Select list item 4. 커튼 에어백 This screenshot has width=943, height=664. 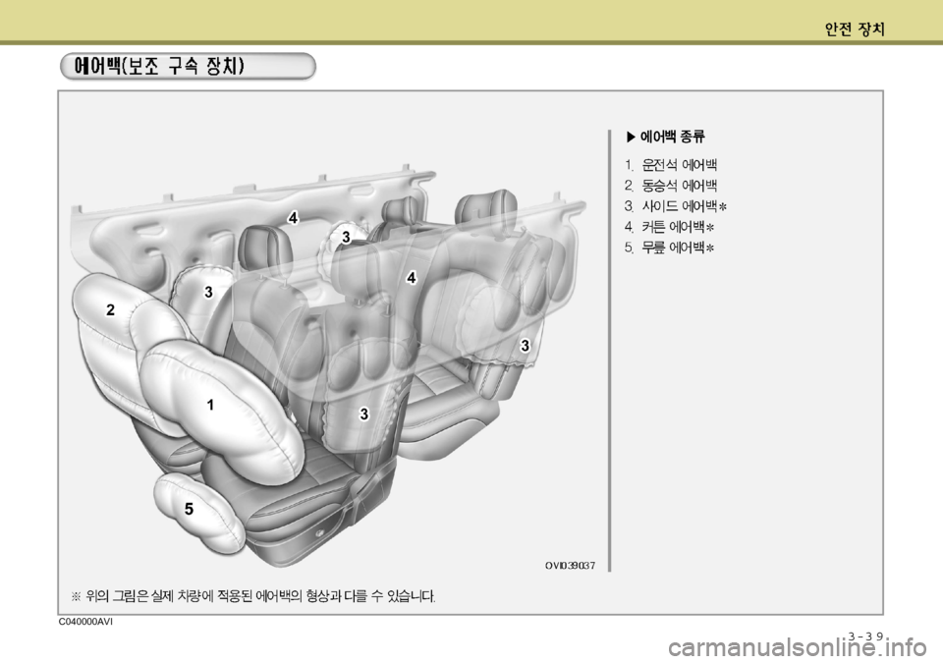669,227
